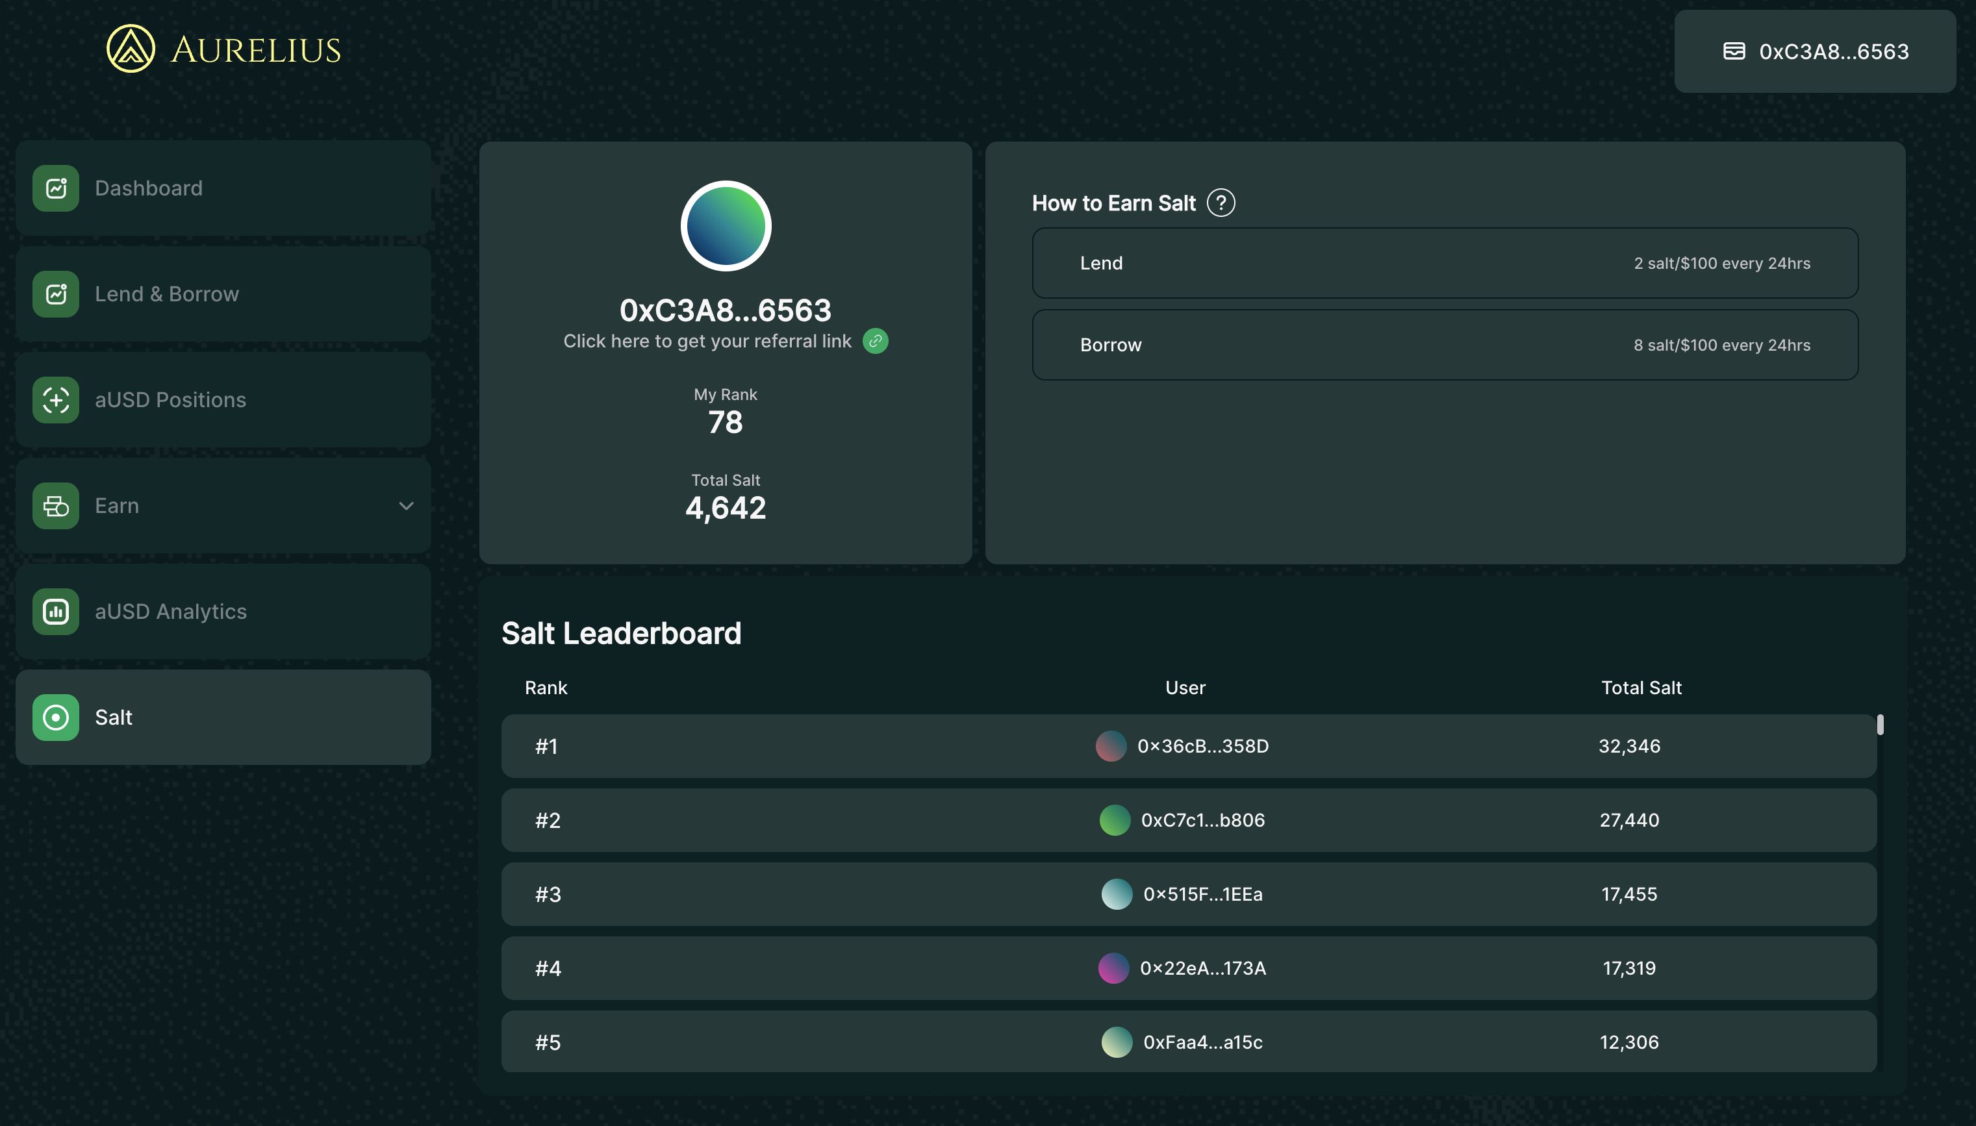The width and height of the screenshot is (1976, 1126).
Task: Open the Lend & Borrow menu item
Action: 167,294
